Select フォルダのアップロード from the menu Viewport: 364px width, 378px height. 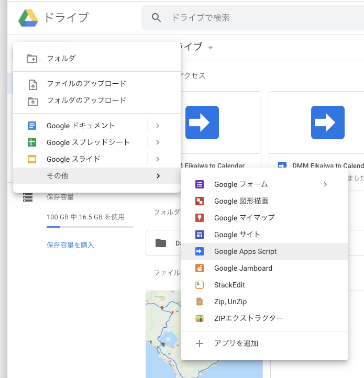point(97,101)
